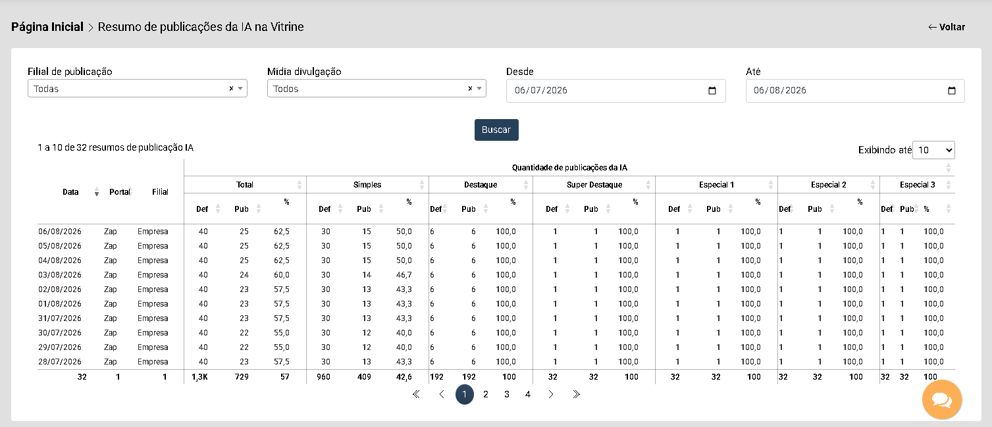The width and height of the screenshot is (992, 427).
Task: Click the Buscar button
Action: pos(496,130)
